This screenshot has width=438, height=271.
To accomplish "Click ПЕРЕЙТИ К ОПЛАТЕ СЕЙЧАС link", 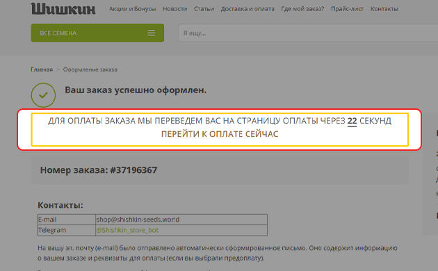I will [x=220, y=134].
